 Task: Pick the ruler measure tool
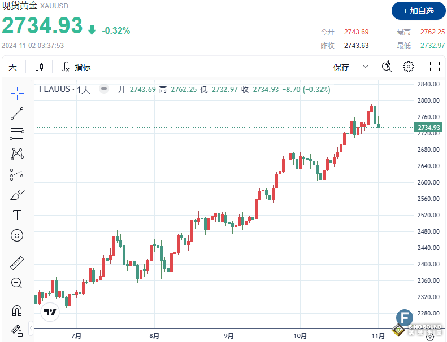(x=17, y=263)
